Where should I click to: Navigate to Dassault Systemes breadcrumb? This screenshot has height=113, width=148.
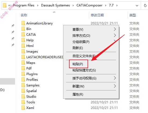click(x=55, y=5)
